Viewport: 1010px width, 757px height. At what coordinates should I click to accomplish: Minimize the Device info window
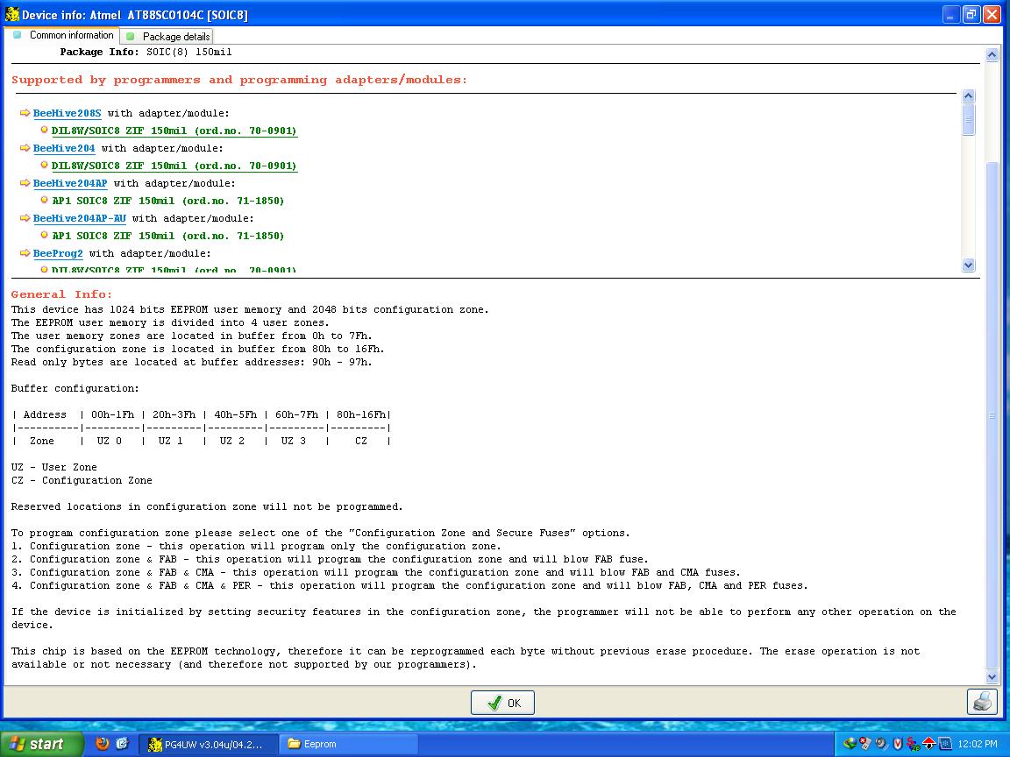(x=951, y=14)
